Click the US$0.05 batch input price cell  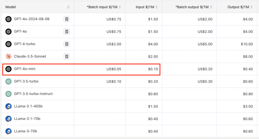pyautogui.click(x=114, y=69)
